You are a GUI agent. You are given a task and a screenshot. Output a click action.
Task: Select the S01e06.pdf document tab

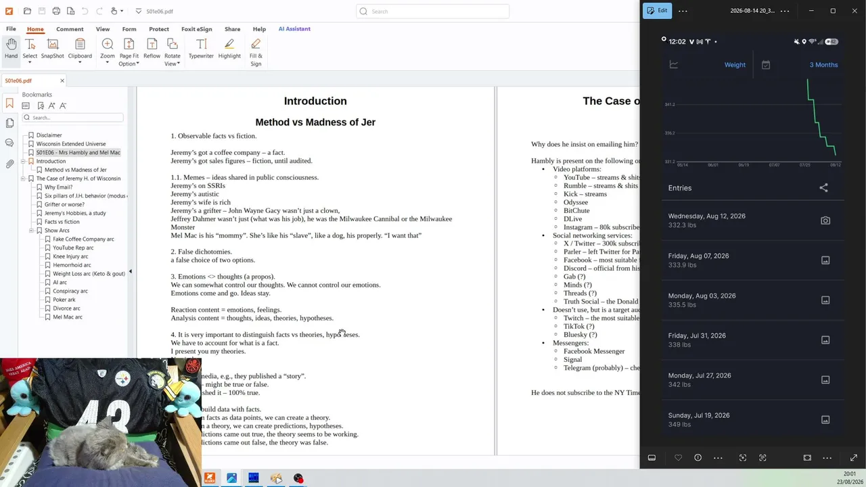pos(34,80)
